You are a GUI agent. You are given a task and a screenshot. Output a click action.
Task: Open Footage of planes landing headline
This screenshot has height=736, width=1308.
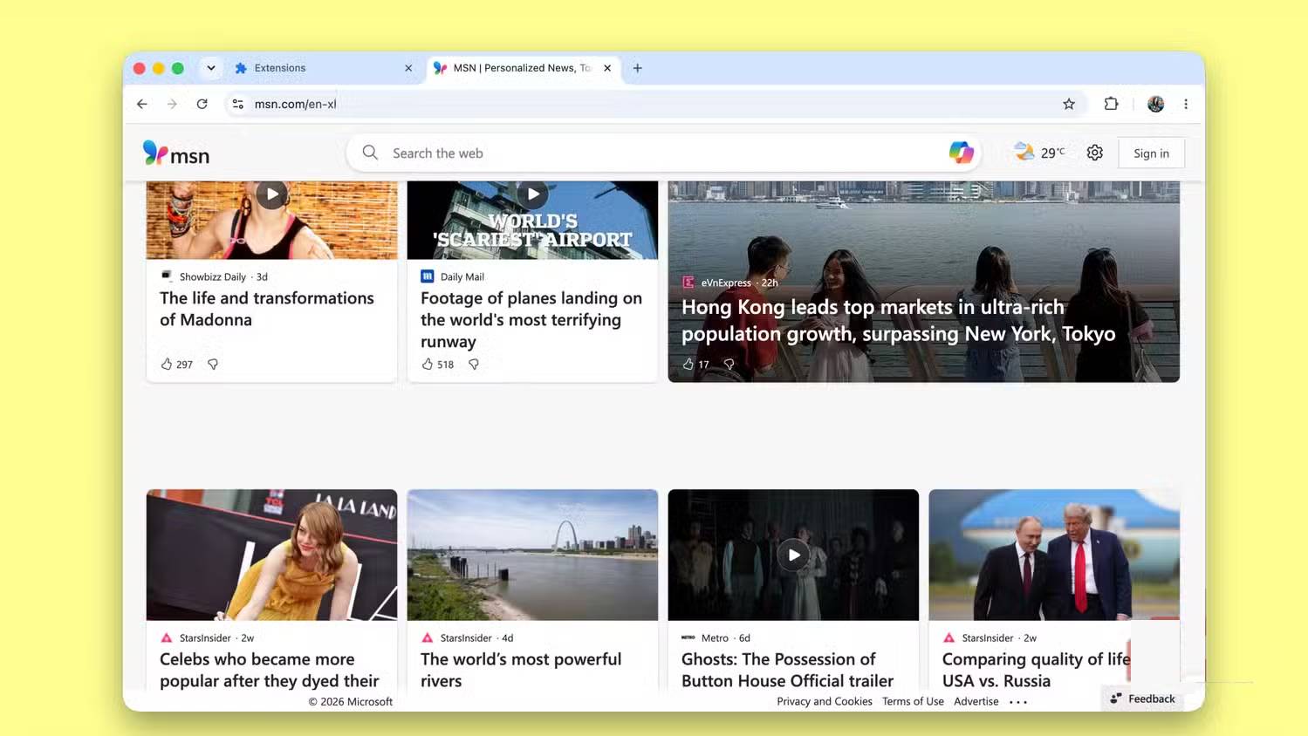(531, 319)
